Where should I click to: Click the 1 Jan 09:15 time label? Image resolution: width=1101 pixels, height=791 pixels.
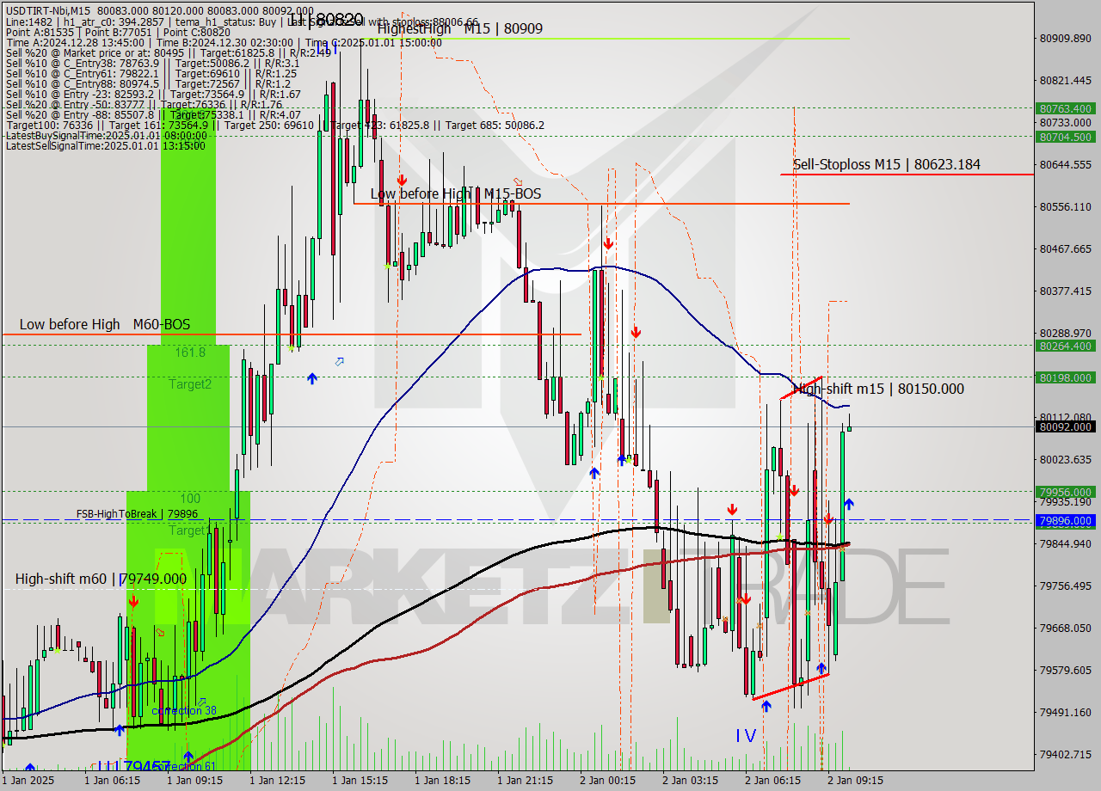click(194, 781)
